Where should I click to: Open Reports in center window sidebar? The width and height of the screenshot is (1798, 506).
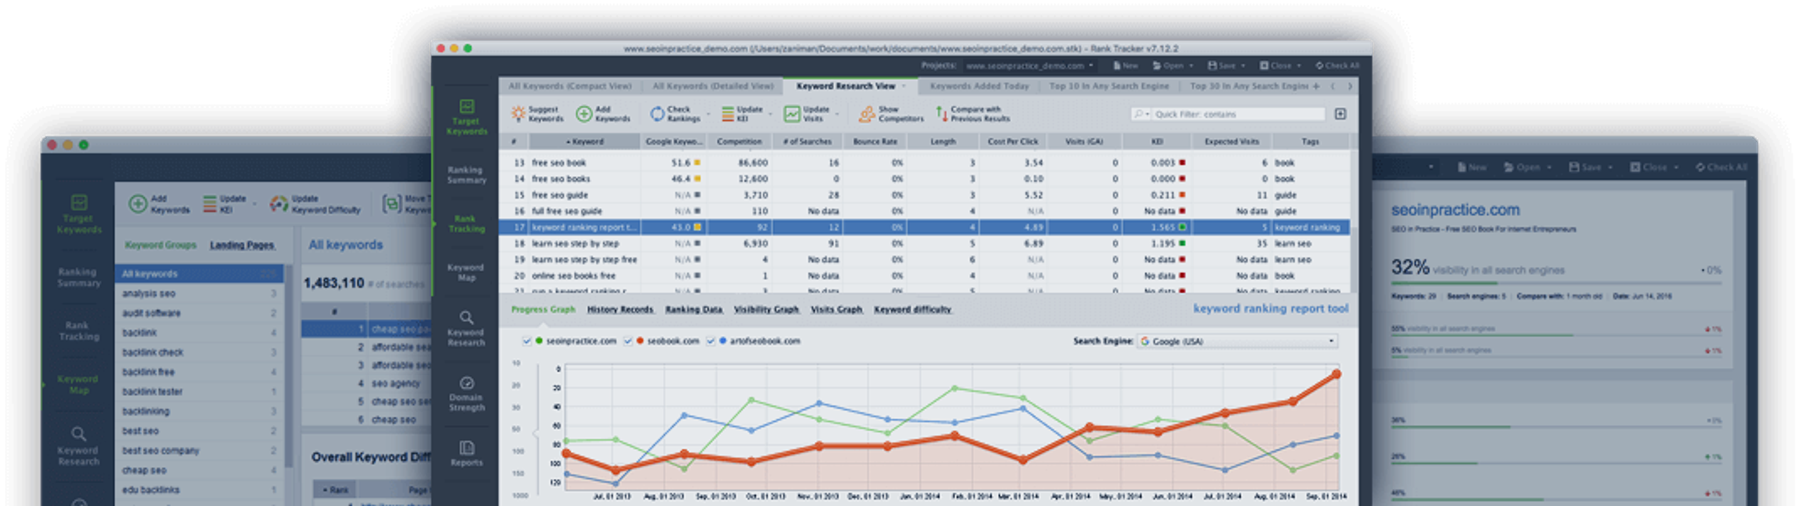coord(466,453)
